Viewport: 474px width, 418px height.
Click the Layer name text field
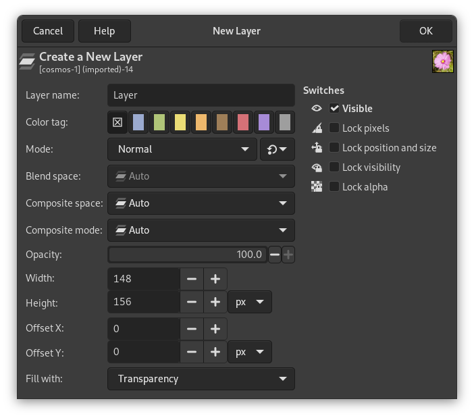coord(201,95)
